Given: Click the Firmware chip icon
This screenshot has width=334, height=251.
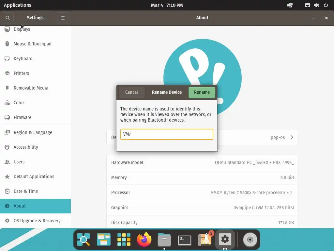Looking at the screenshot, I should [x=7, y=117].
